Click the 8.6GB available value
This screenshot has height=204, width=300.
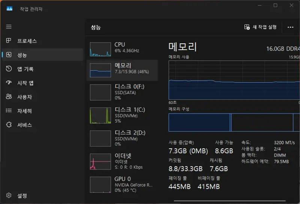[224, 151]
